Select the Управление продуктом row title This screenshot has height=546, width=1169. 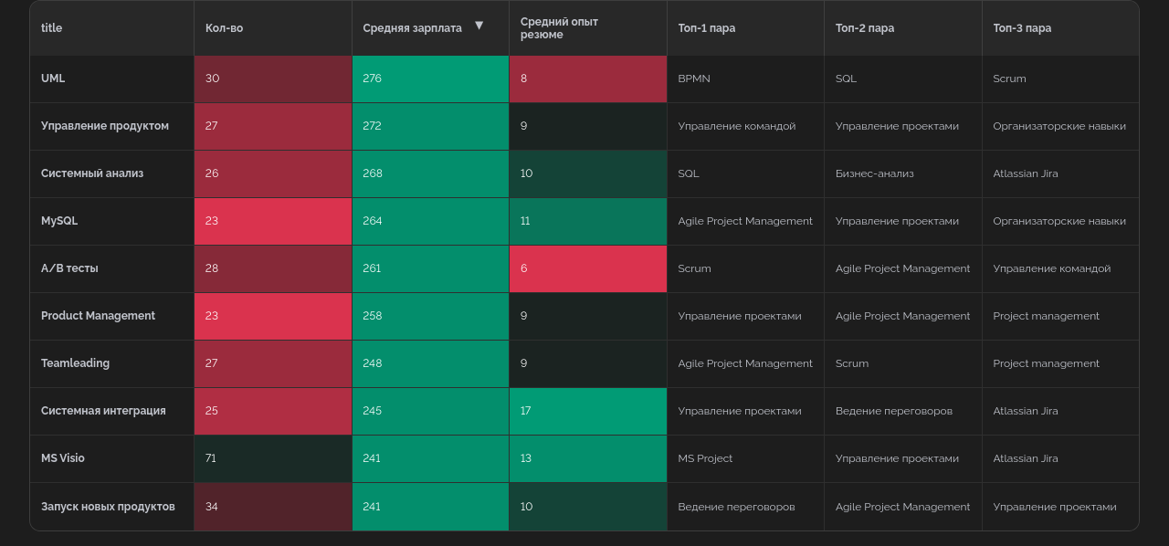(105, 126)
